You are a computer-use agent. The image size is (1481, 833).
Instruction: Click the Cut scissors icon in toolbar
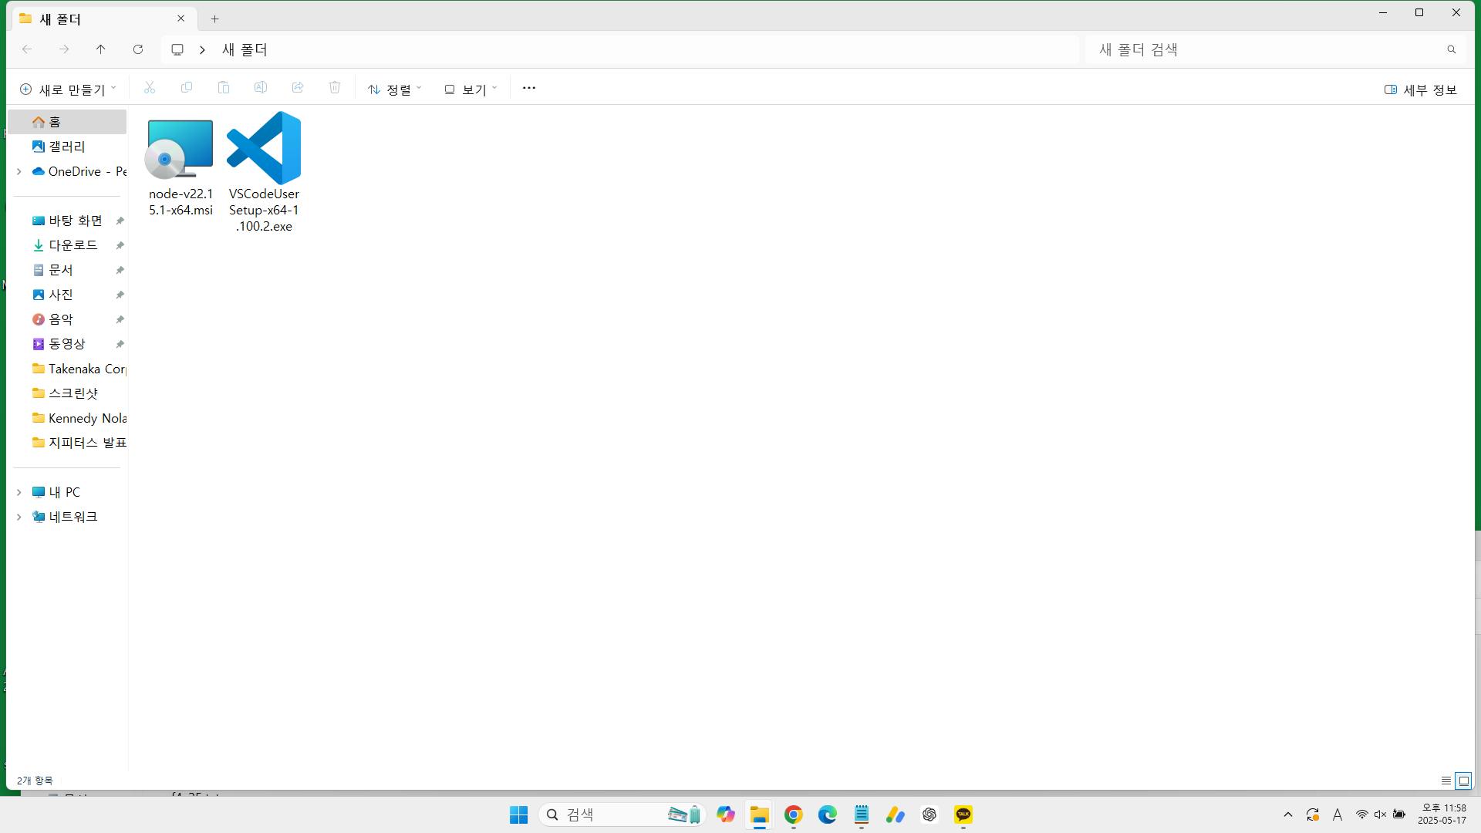[150, 88]
